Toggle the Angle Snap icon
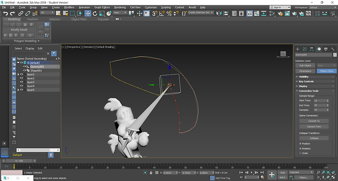The width and height of the screenshot is (338, 181). coord(162,14)
